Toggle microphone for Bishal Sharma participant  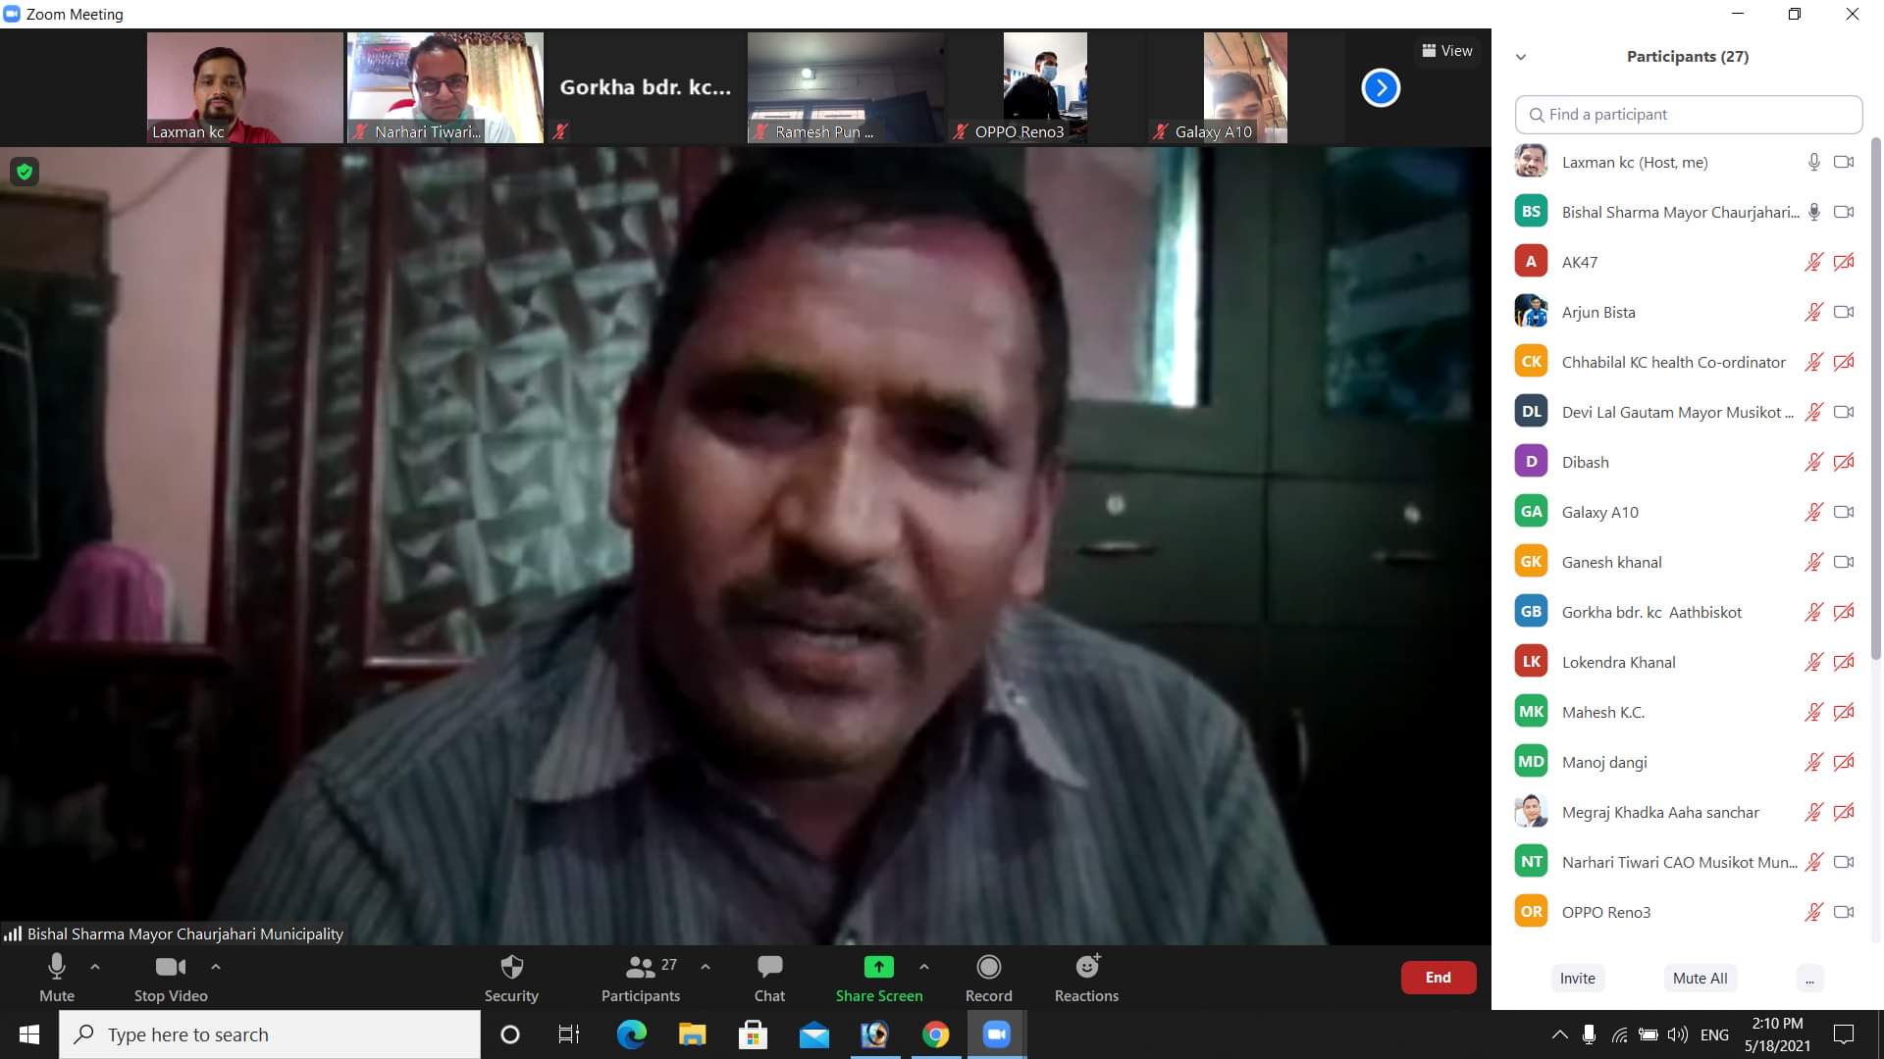click(x=1813, y=212)
